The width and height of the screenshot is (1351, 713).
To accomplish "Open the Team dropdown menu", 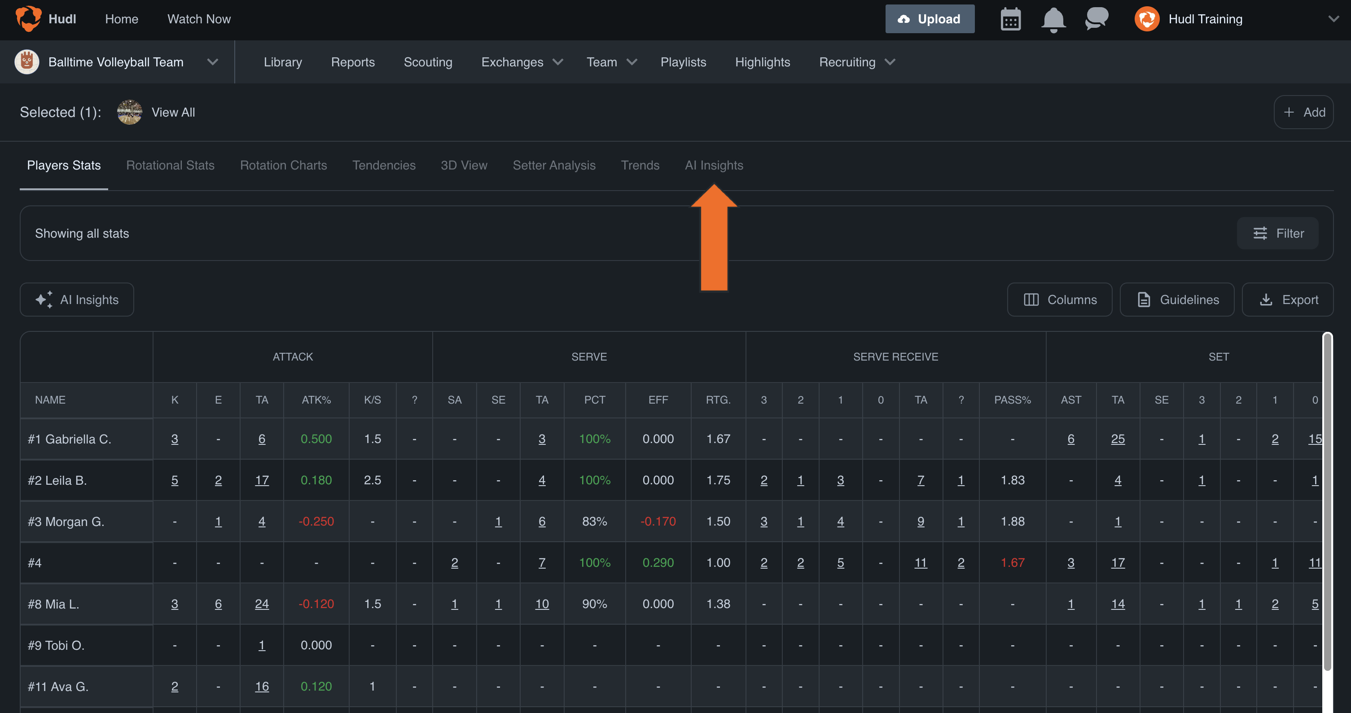I will click(611, 62).
